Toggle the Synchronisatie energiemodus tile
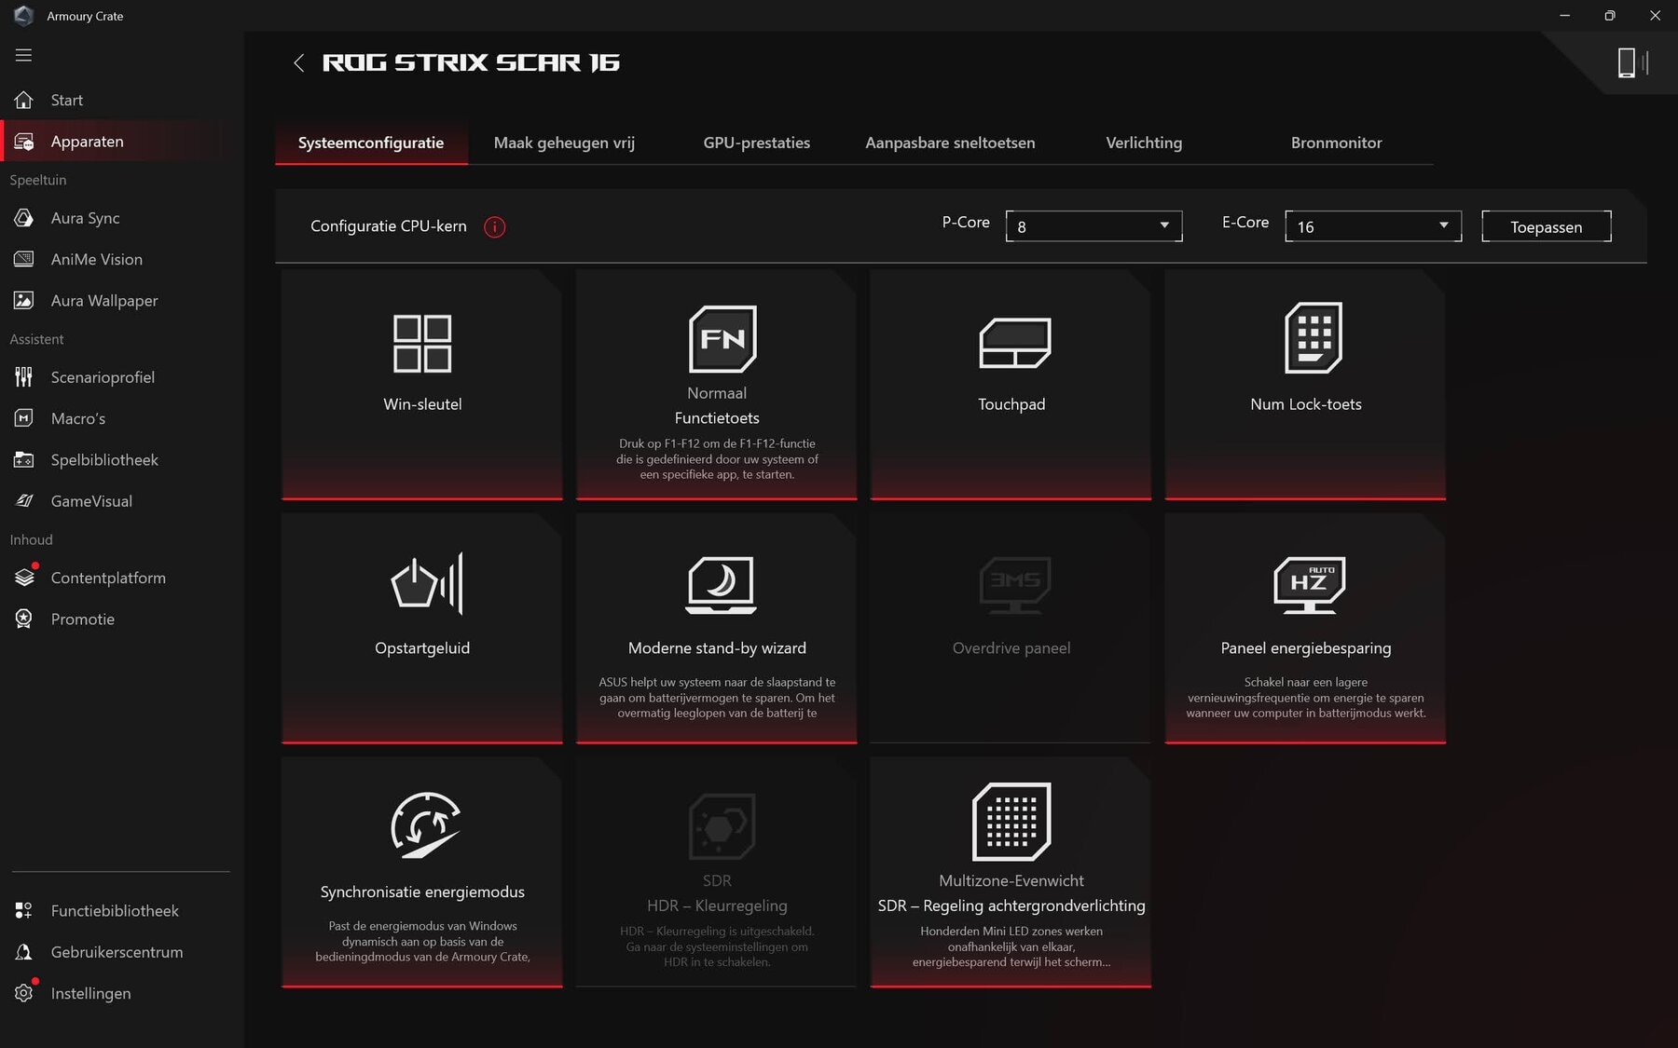Screen dimensions: 1678x1048 [422, 873]
